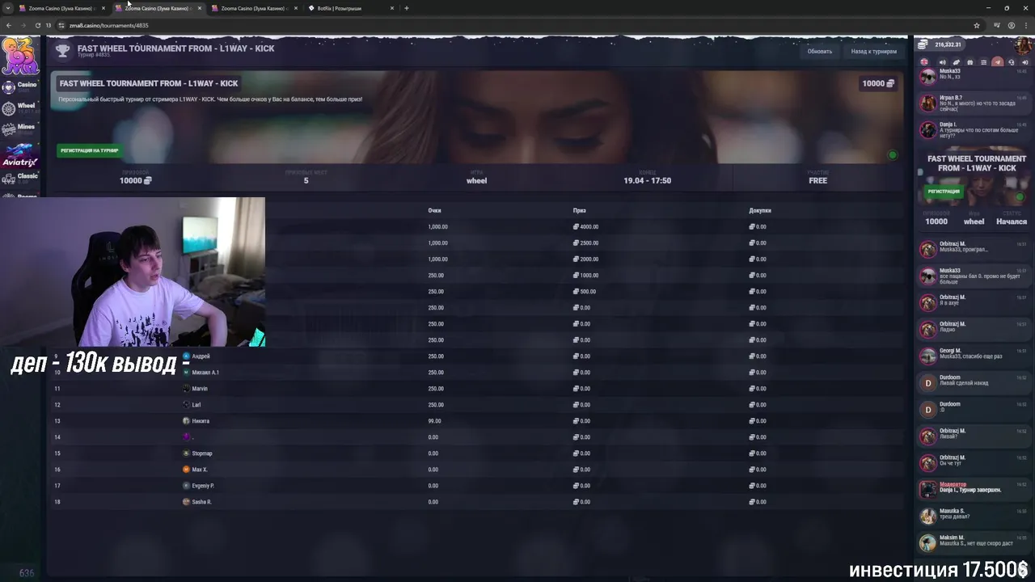
Task: Open a new browser tab
Action: click(406, 8)
